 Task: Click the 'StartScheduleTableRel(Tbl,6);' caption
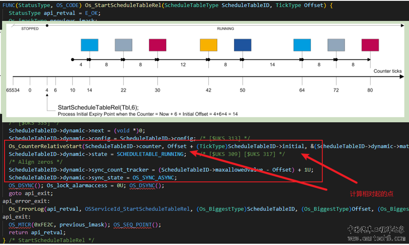click(x=98, y=108)
